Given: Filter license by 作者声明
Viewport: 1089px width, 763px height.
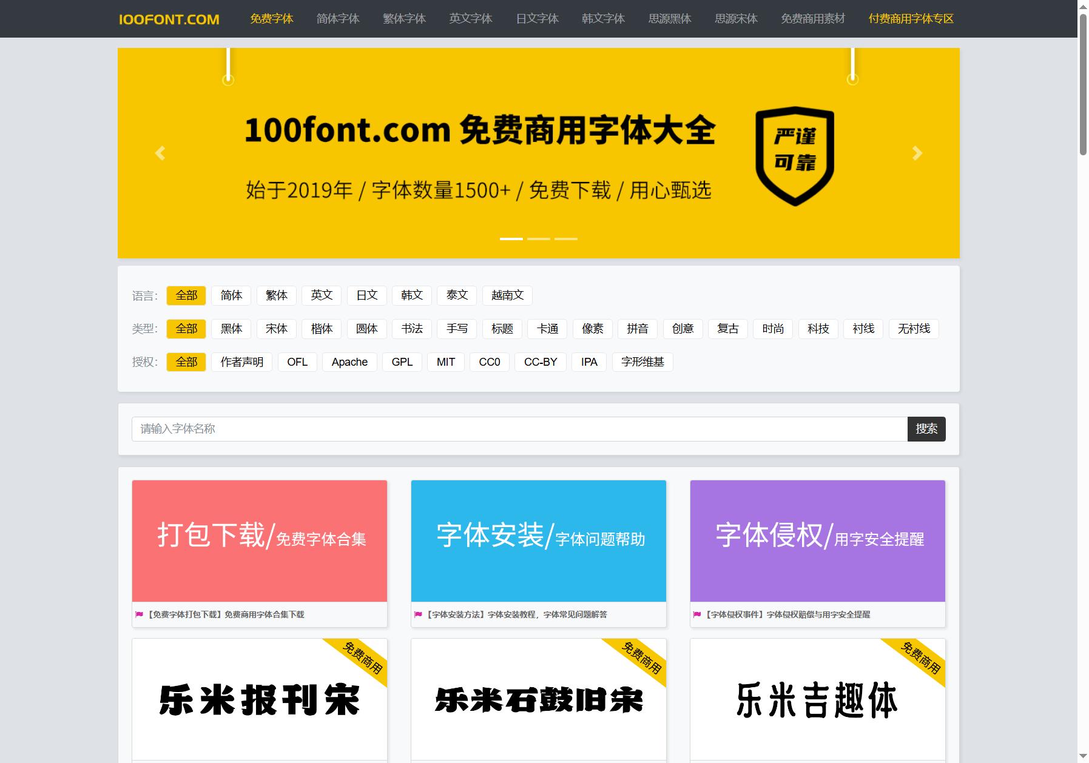Looking at the screenshot, I should pos(242,362).
